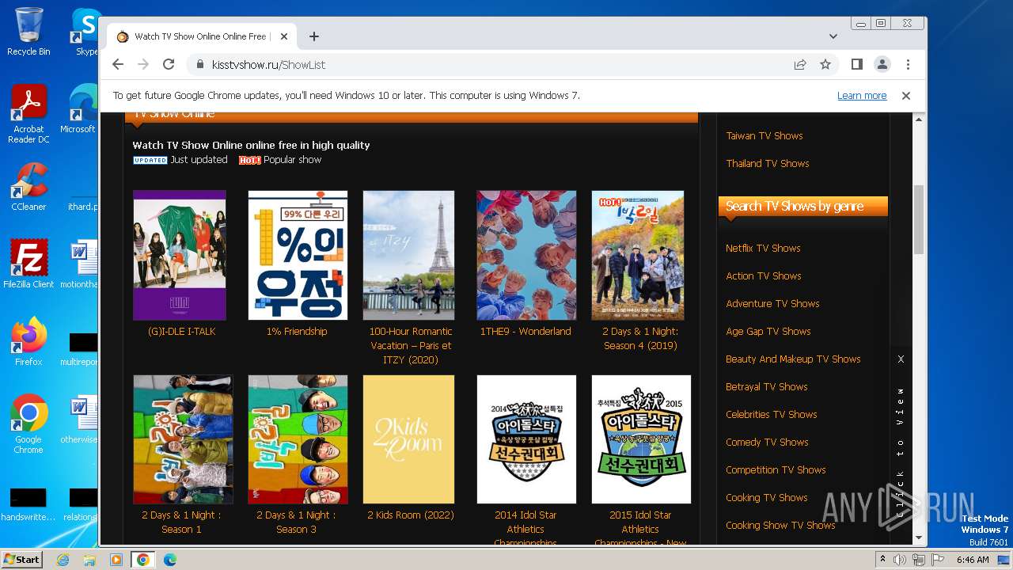Dismiss the Chrome update notification bar
The image size is (1013, 570).
click(906, 96)
